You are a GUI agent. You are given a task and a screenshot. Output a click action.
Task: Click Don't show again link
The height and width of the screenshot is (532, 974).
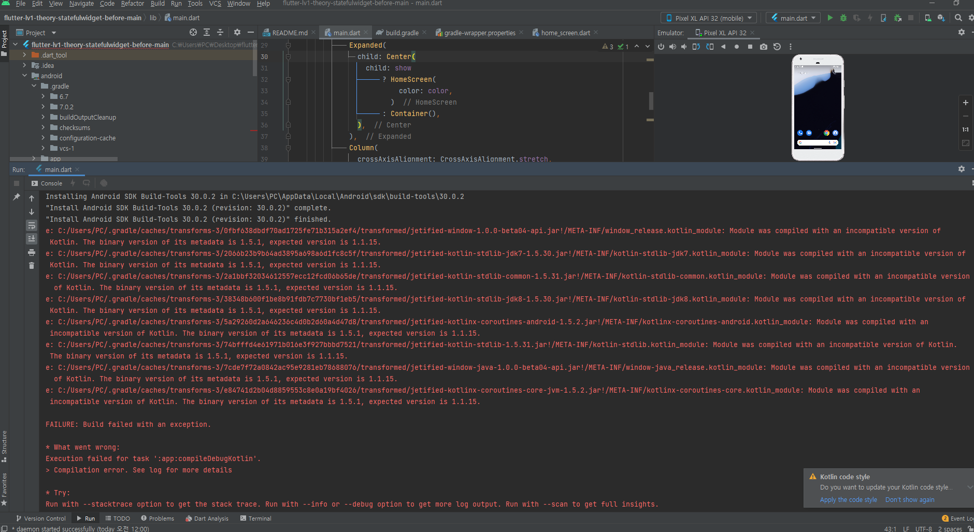910,500
